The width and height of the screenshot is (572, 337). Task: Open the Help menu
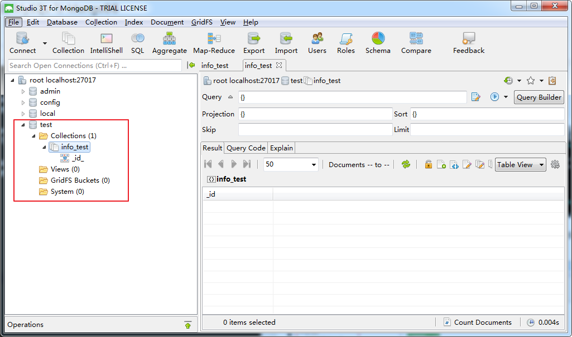(x=251, y=22)
